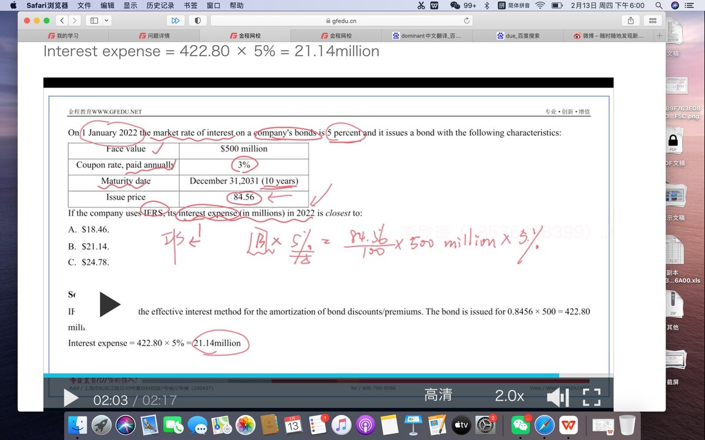Open Finder from the Dock
The height and width of the screenshot is (440, 705).
[x=78, y=425]
